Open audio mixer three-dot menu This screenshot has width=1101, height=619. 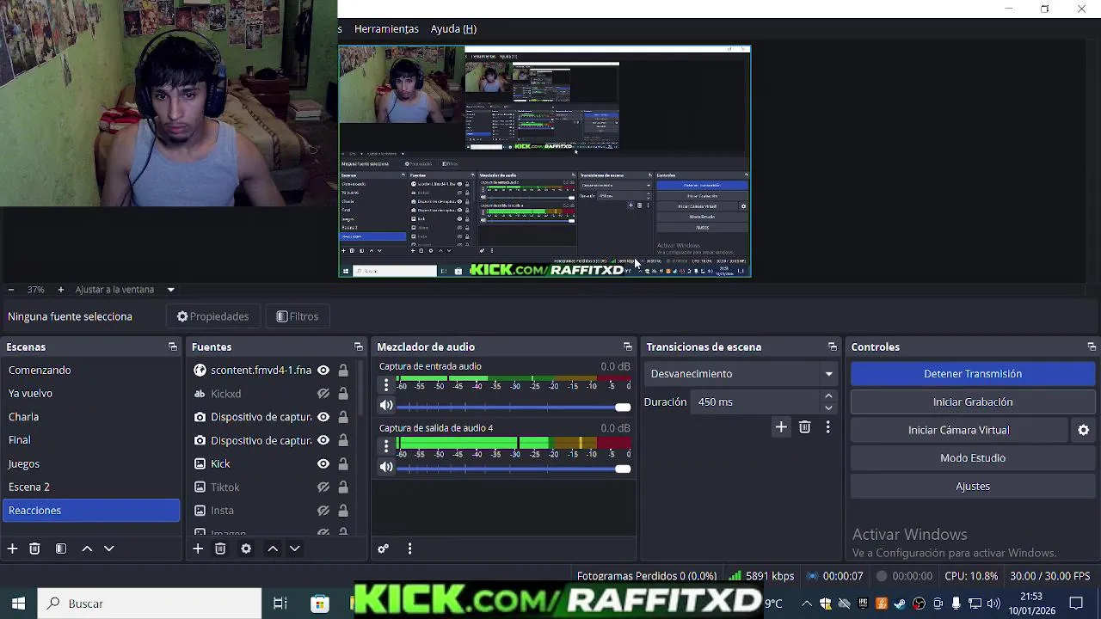[x=409, y=549]
